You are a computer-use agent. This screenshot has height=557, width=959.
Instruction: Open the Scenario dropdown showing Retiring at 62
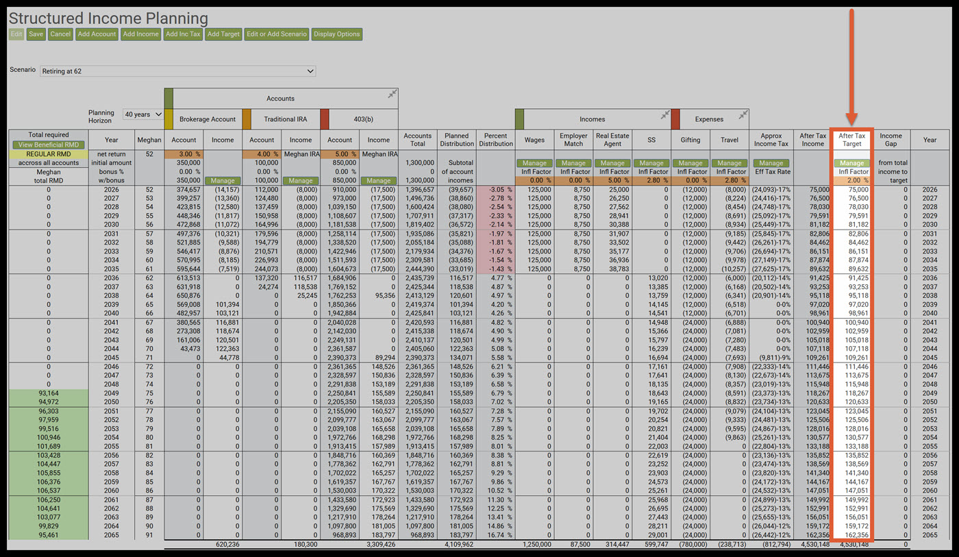click(178, 71)
